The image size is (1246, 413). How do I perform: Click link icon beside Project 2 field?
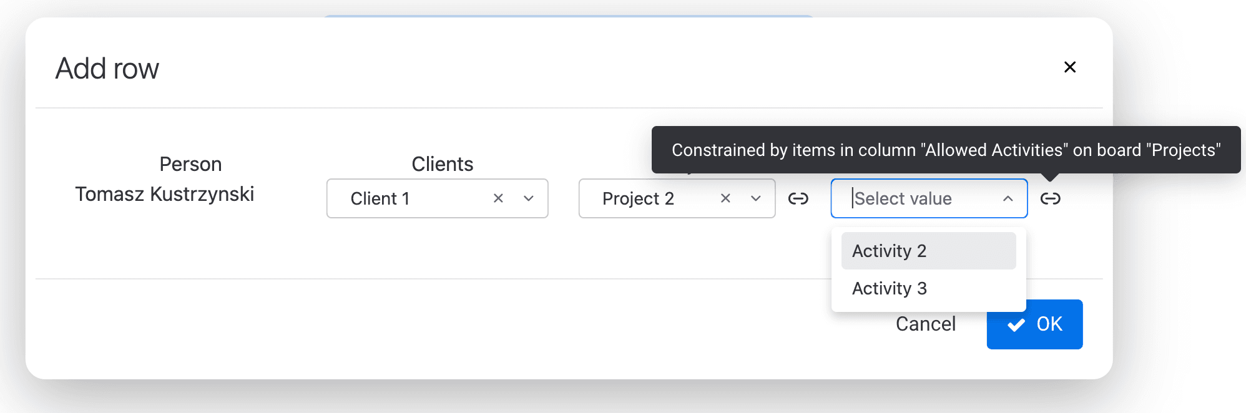click(798, 198)
